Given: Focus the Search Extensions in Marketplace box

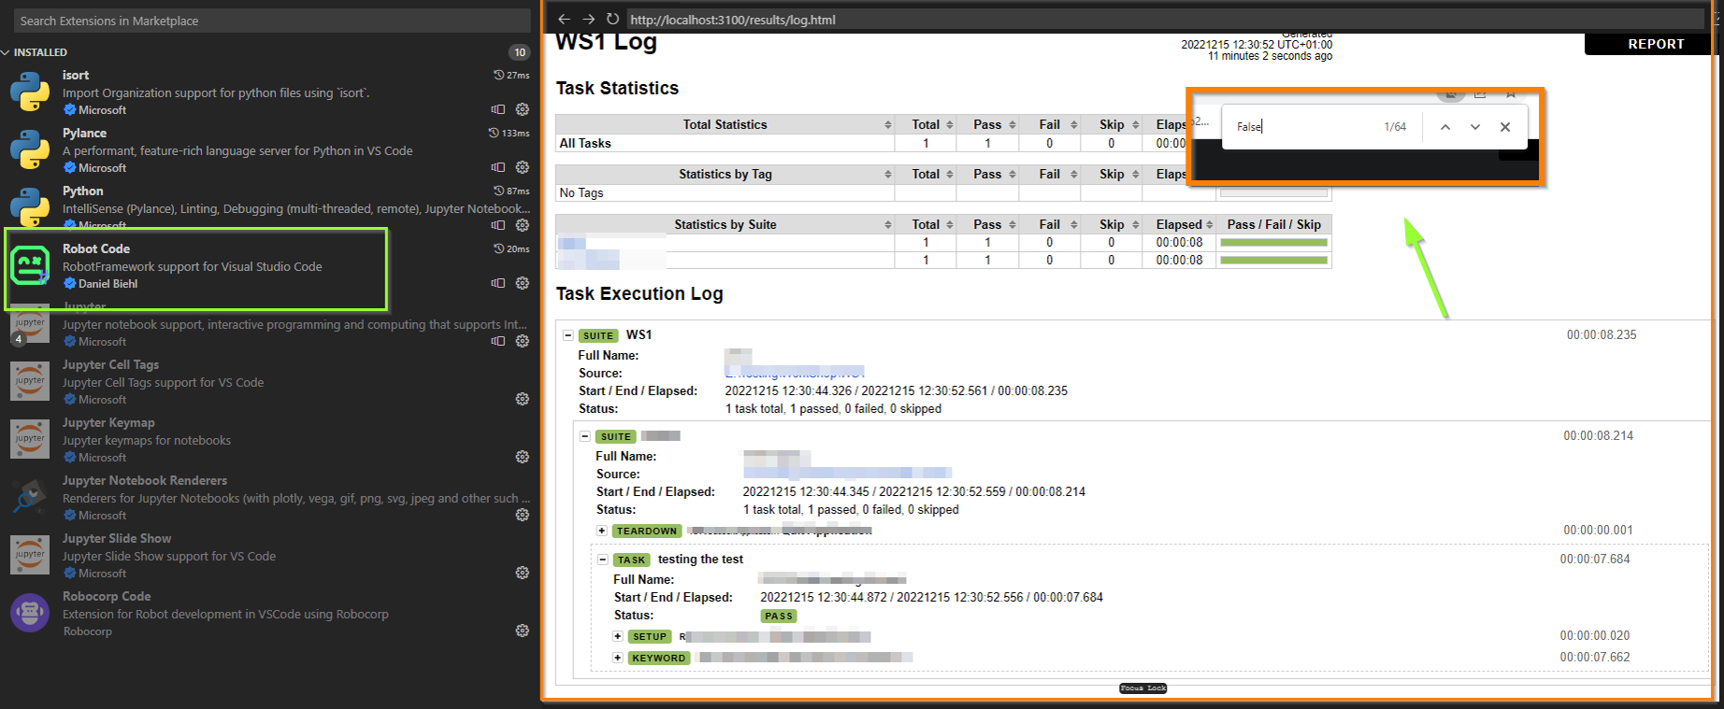Looking at the screenshot, I should click(272, 21).
